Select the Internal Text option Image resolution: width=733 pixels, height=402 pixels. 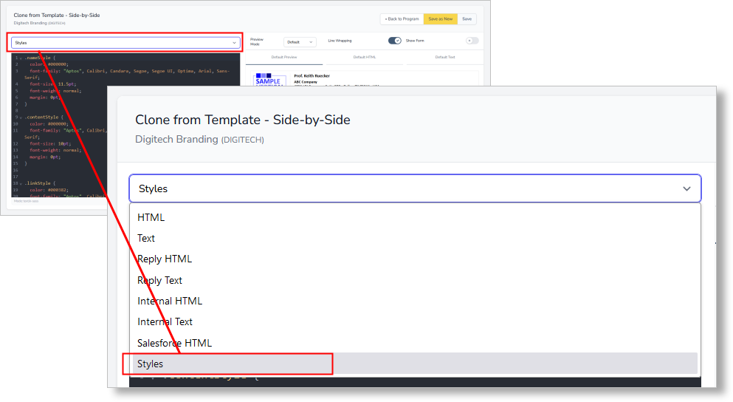pos(415,322)
